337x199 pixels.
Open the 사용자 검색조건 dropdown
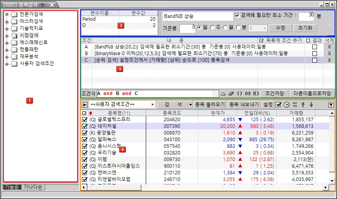152,105
